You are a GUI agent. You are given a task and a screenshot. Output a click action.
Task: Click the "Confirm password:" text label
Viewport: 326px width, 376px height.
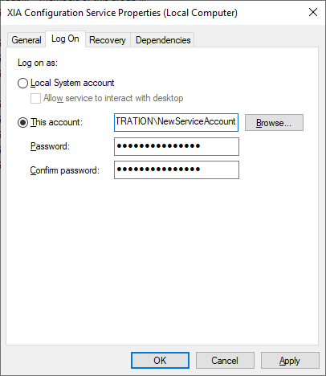coord(65,170)
